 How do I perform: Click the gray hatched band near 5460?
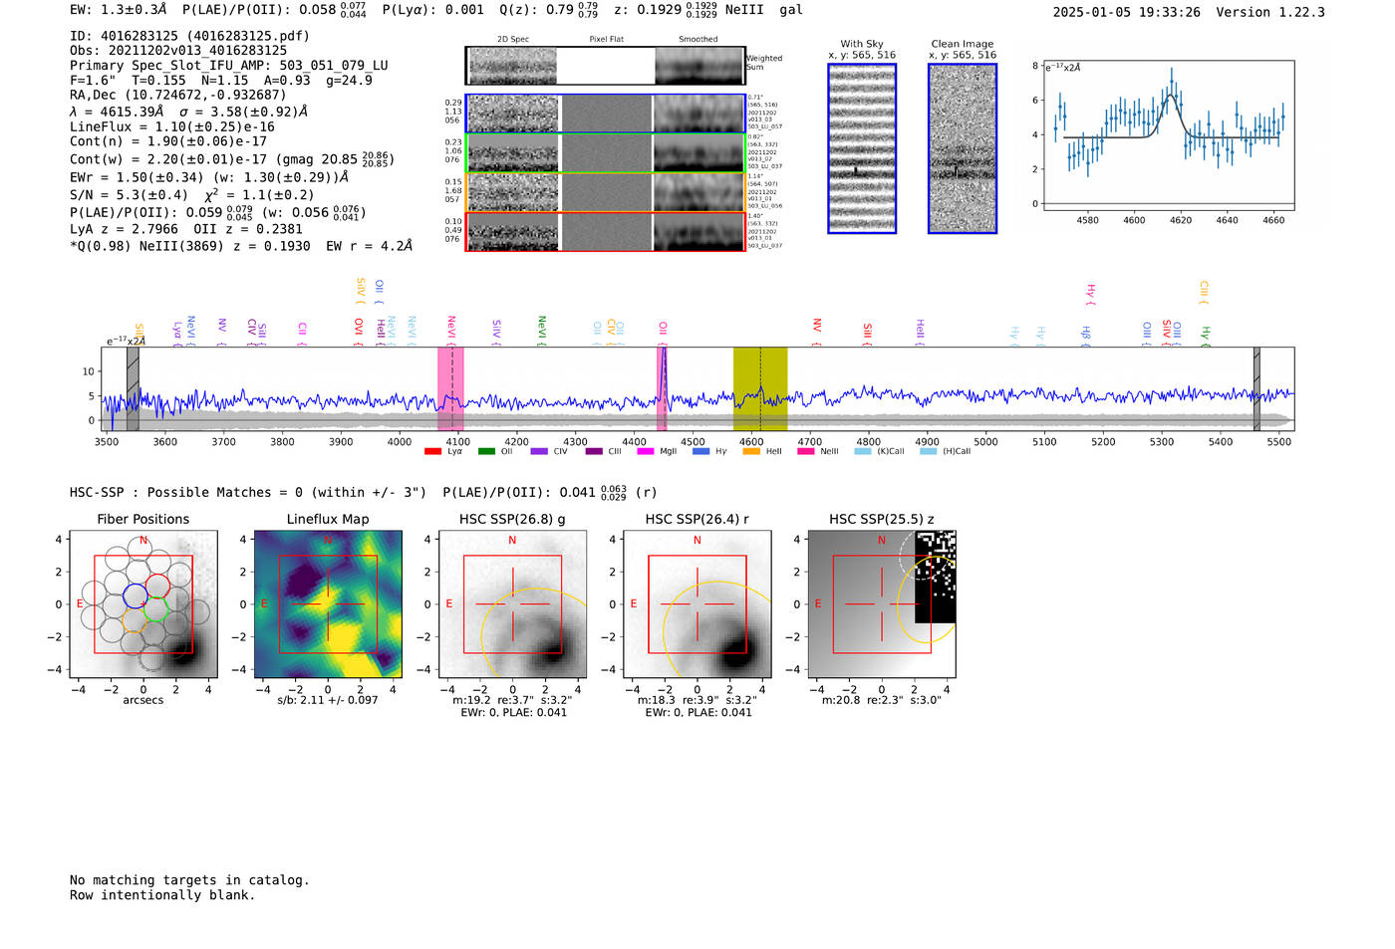[x=1256, y=388]
